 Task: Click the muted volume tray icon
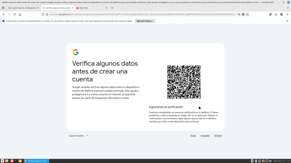[x=271, y=161]
